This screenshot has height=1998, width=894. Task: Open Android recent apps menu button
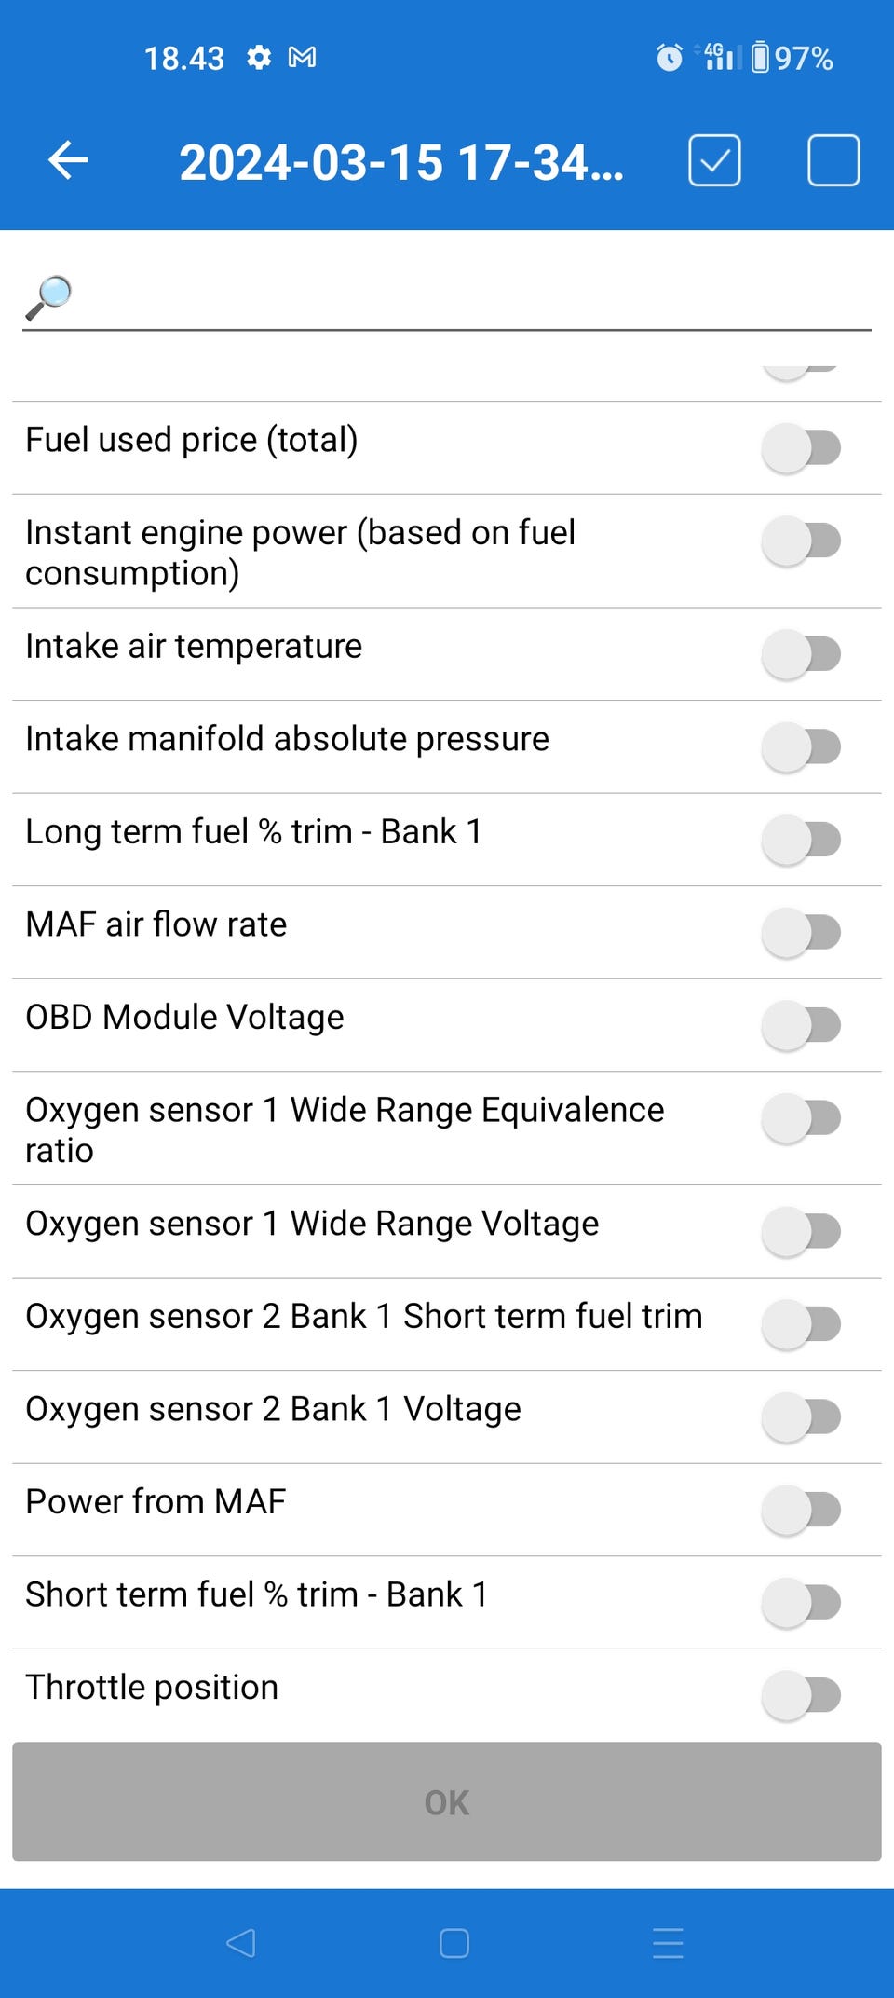[668, 1943]
